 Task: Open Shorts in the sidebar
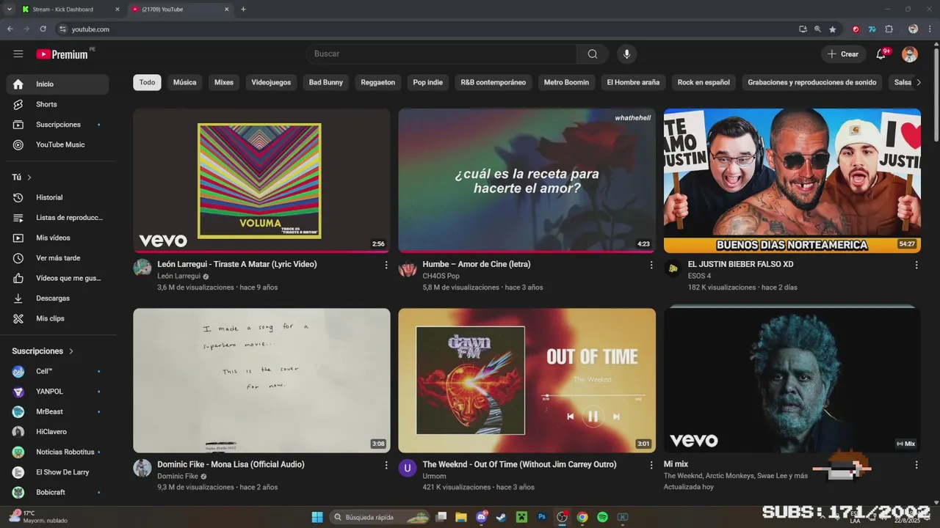click(x=57, y=104)
